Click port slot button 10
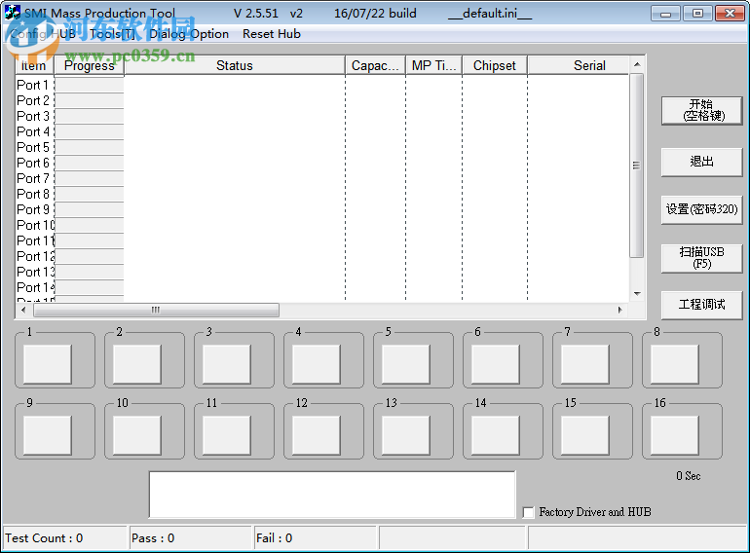The width and height of the screenshot is (750, 553). (136, 435)
